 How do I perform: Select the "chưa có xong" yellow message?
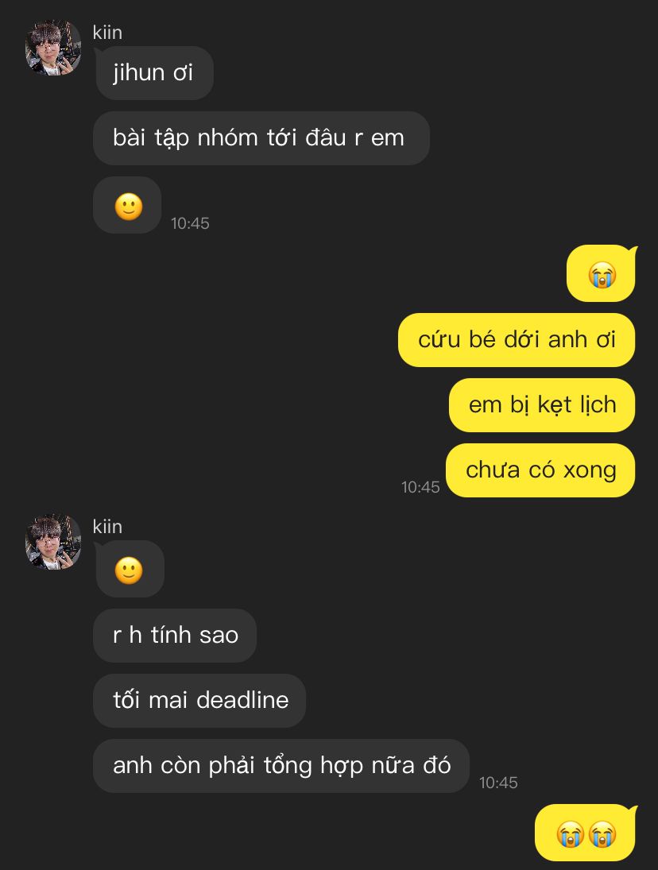(x=540, y=470)
